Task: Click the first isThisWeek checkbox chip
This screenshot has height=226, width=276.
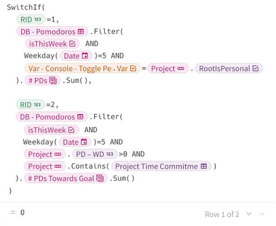Action: [x=52, y=43]
